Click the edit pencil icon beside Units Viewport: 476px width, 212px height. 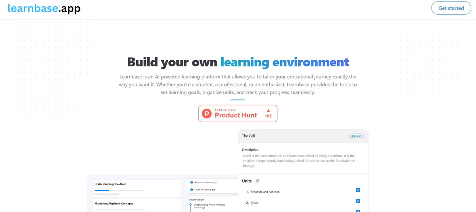(258, 181)
